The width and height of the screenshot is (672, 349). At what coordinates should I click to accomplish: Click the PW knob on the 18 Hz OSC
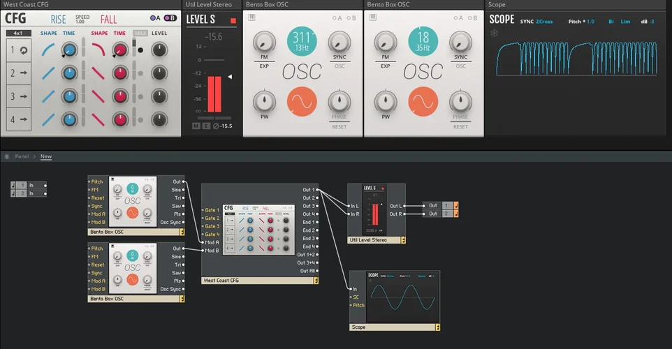click(386, 101)
